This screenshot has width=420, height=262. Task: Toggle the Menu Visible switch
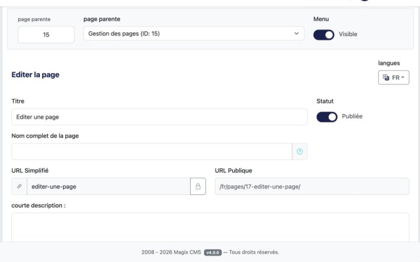click(x=324, y=34)
